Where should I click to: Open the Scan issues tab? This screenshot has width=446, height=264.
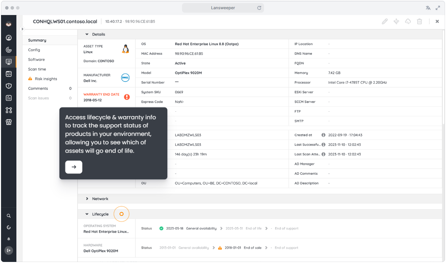pos(50,98)
